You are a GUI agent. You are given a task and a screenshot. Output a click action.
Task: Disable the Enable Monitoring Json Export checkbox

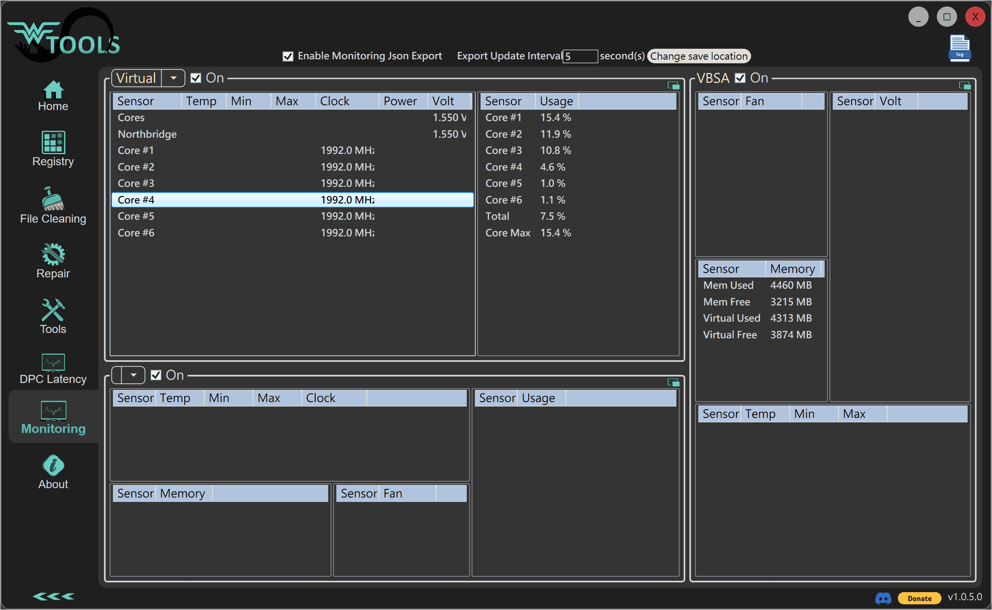click(288, 56)
